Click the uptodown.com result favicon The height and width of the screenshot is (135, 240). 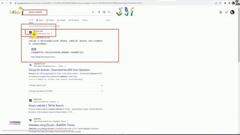(30, 65)
